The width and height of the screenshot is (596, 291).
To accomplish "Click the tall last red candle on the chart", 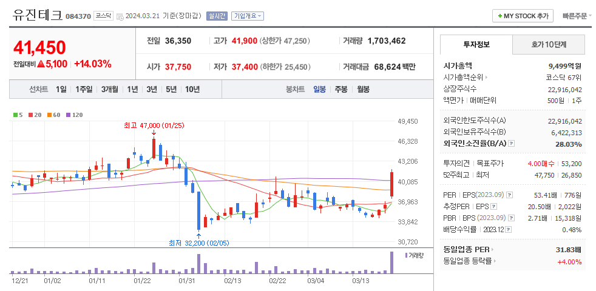I will coord(391,184).
